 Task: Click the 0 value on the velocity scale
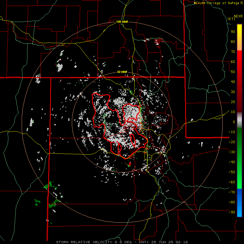234,122
